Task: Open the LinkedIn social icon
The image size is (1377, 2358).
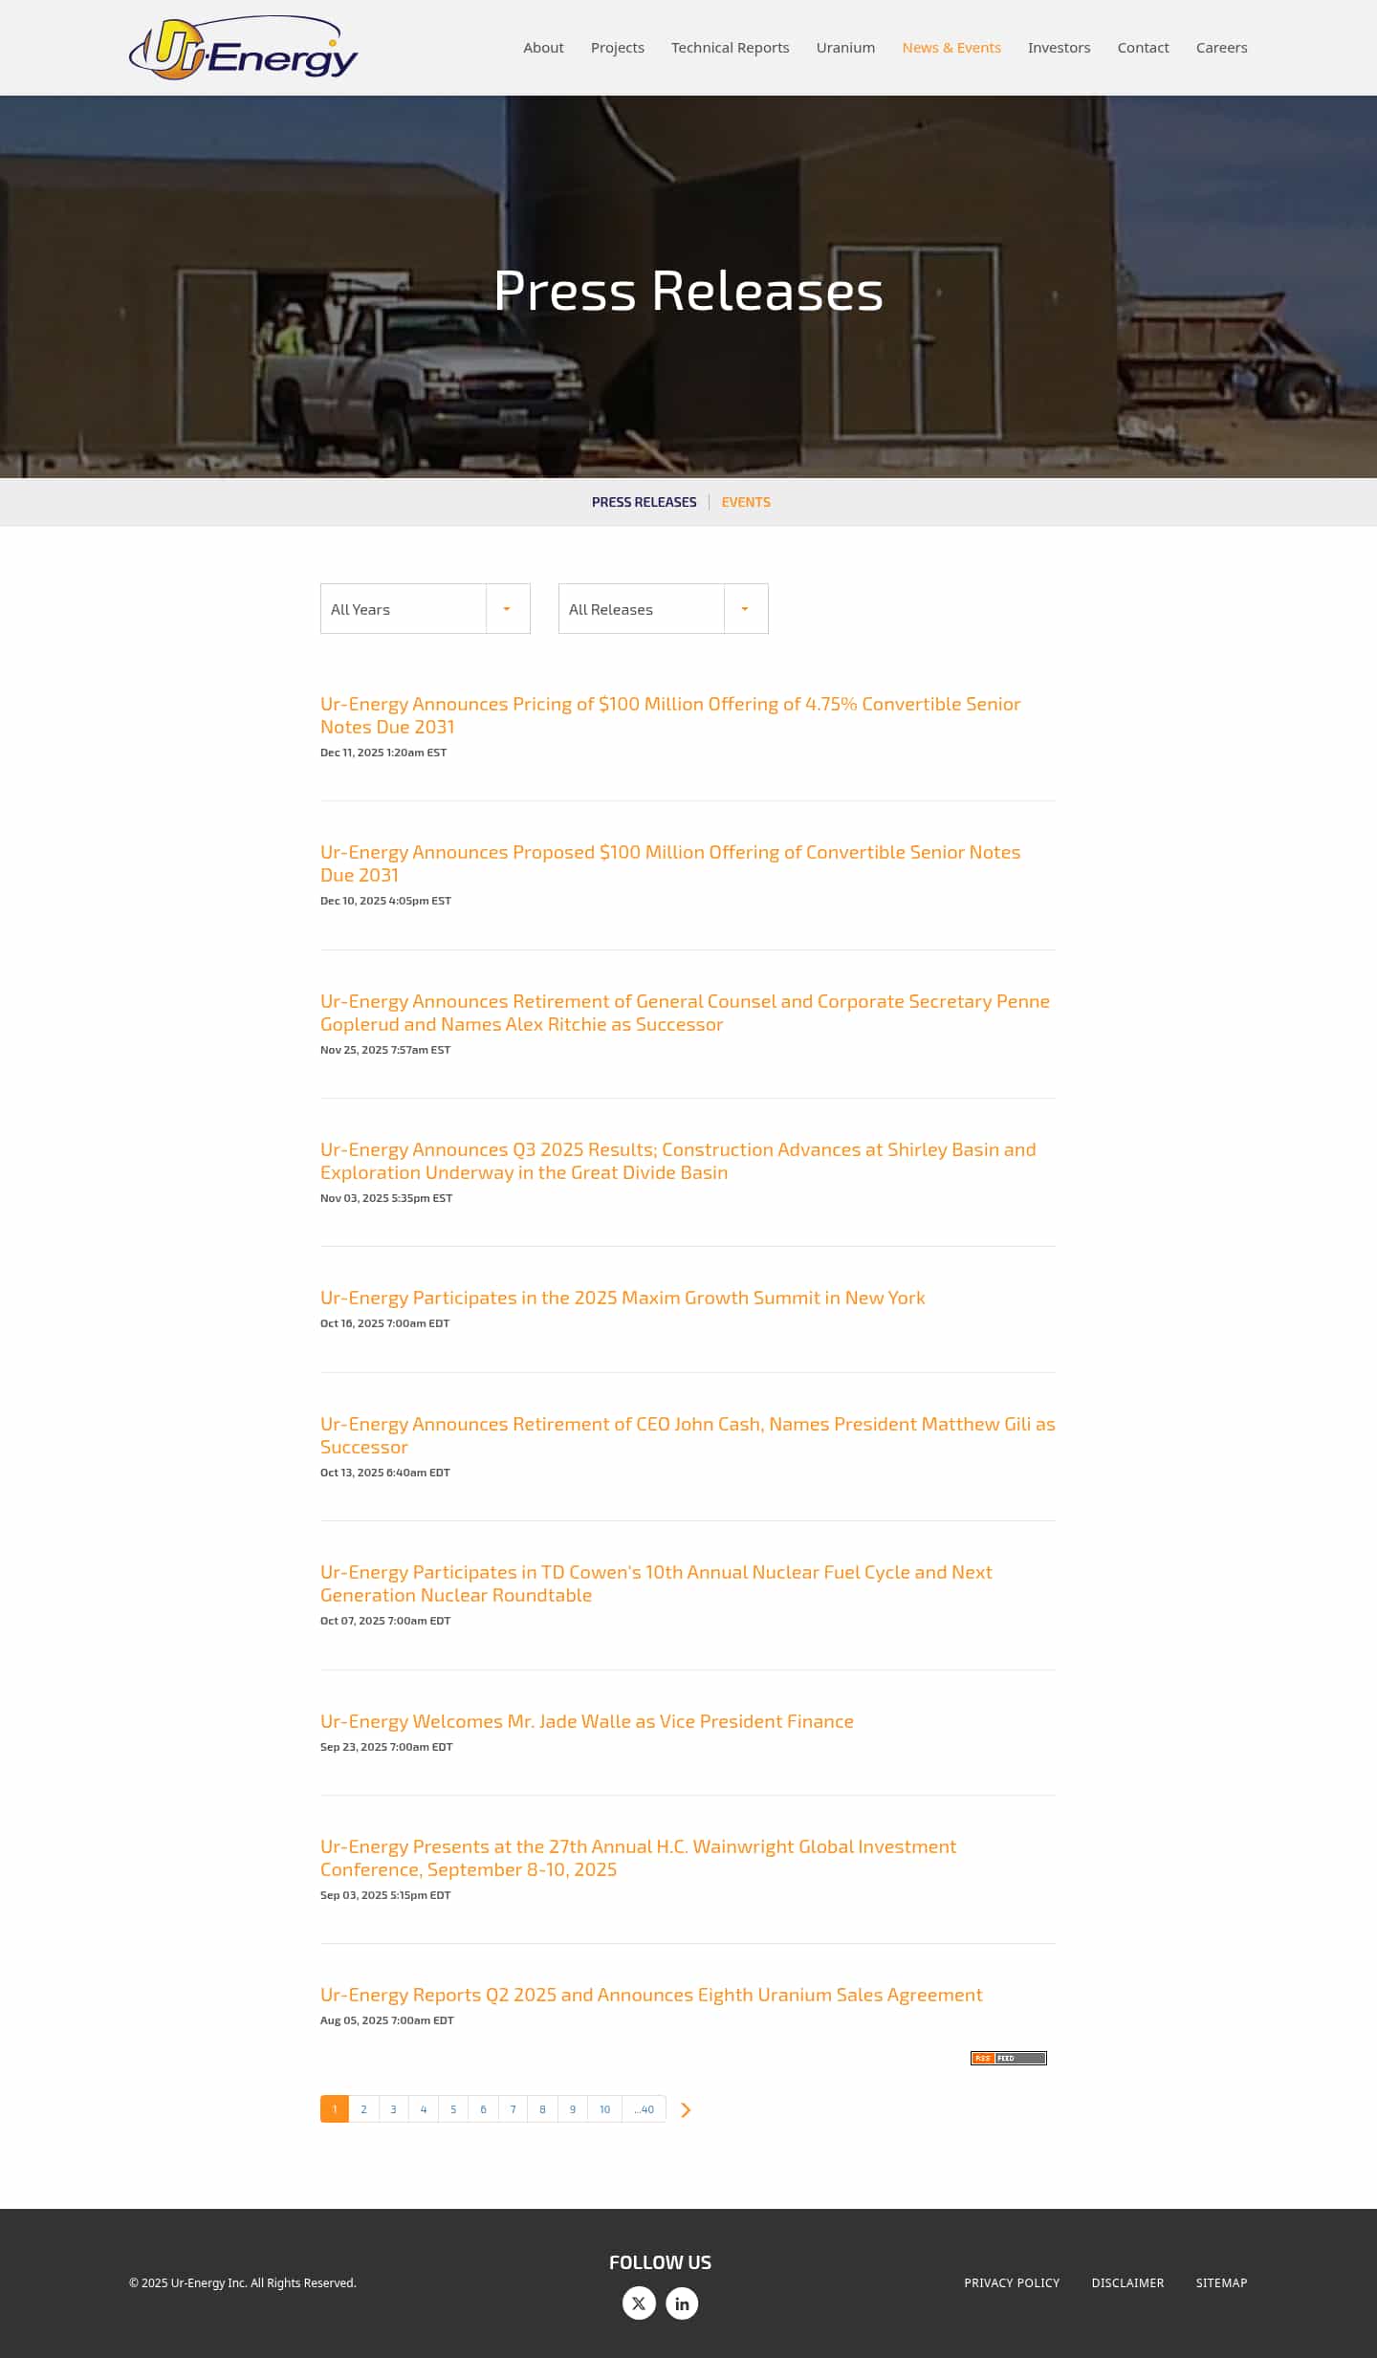Action: tap(682, 2303)
